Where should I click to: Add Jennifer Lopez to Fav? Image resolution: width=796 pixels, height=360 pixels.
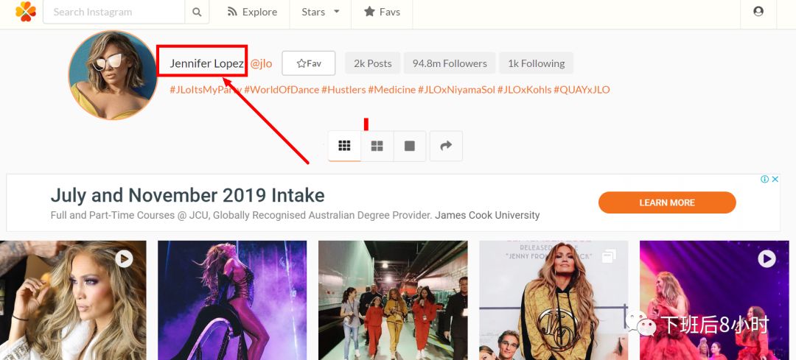click(308, 63)
